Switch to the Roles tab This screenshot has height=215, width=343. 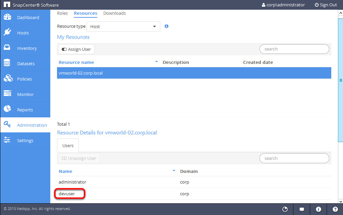62,13
